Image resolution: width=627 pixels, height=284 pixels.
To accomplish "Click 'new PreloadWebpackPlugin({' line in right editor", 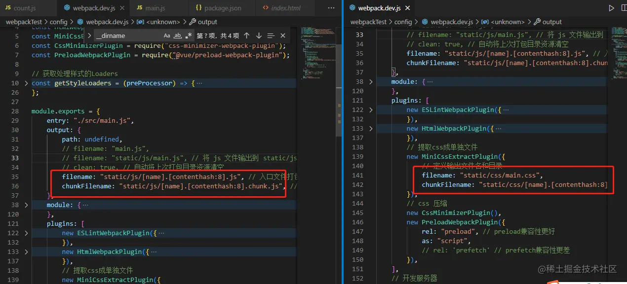I will tap(456, 222).
